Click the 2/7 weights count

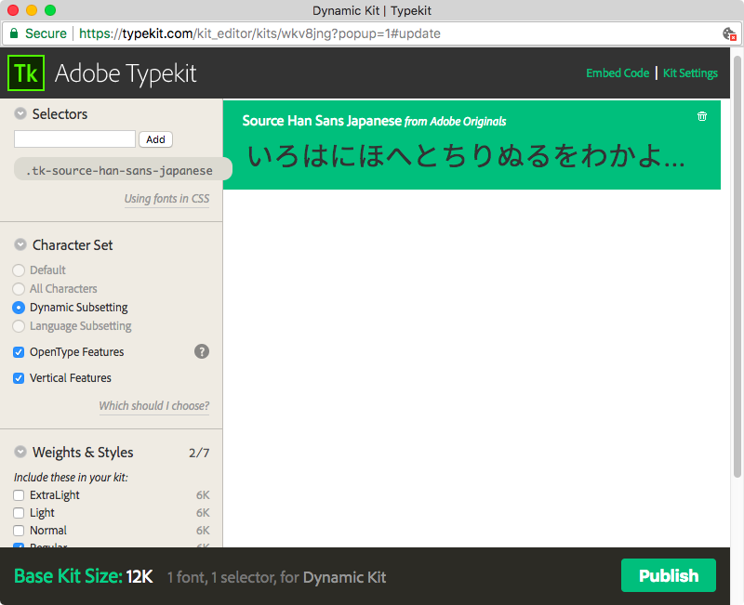coord(199,453)
